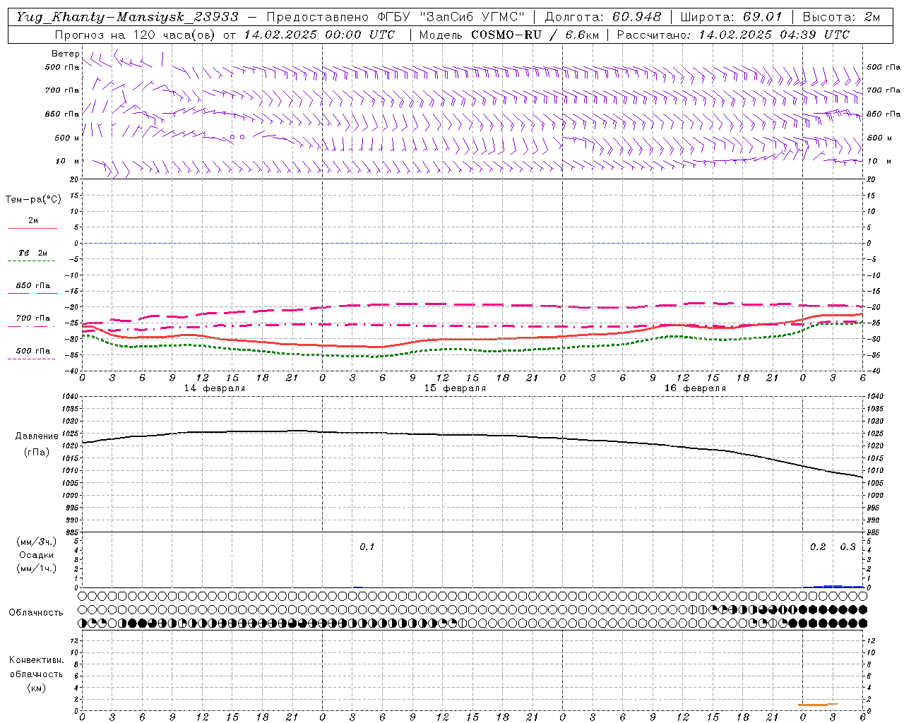The image size is (904, 723).
Task: Click the 0.2 precipitation value
Action: 818,547
